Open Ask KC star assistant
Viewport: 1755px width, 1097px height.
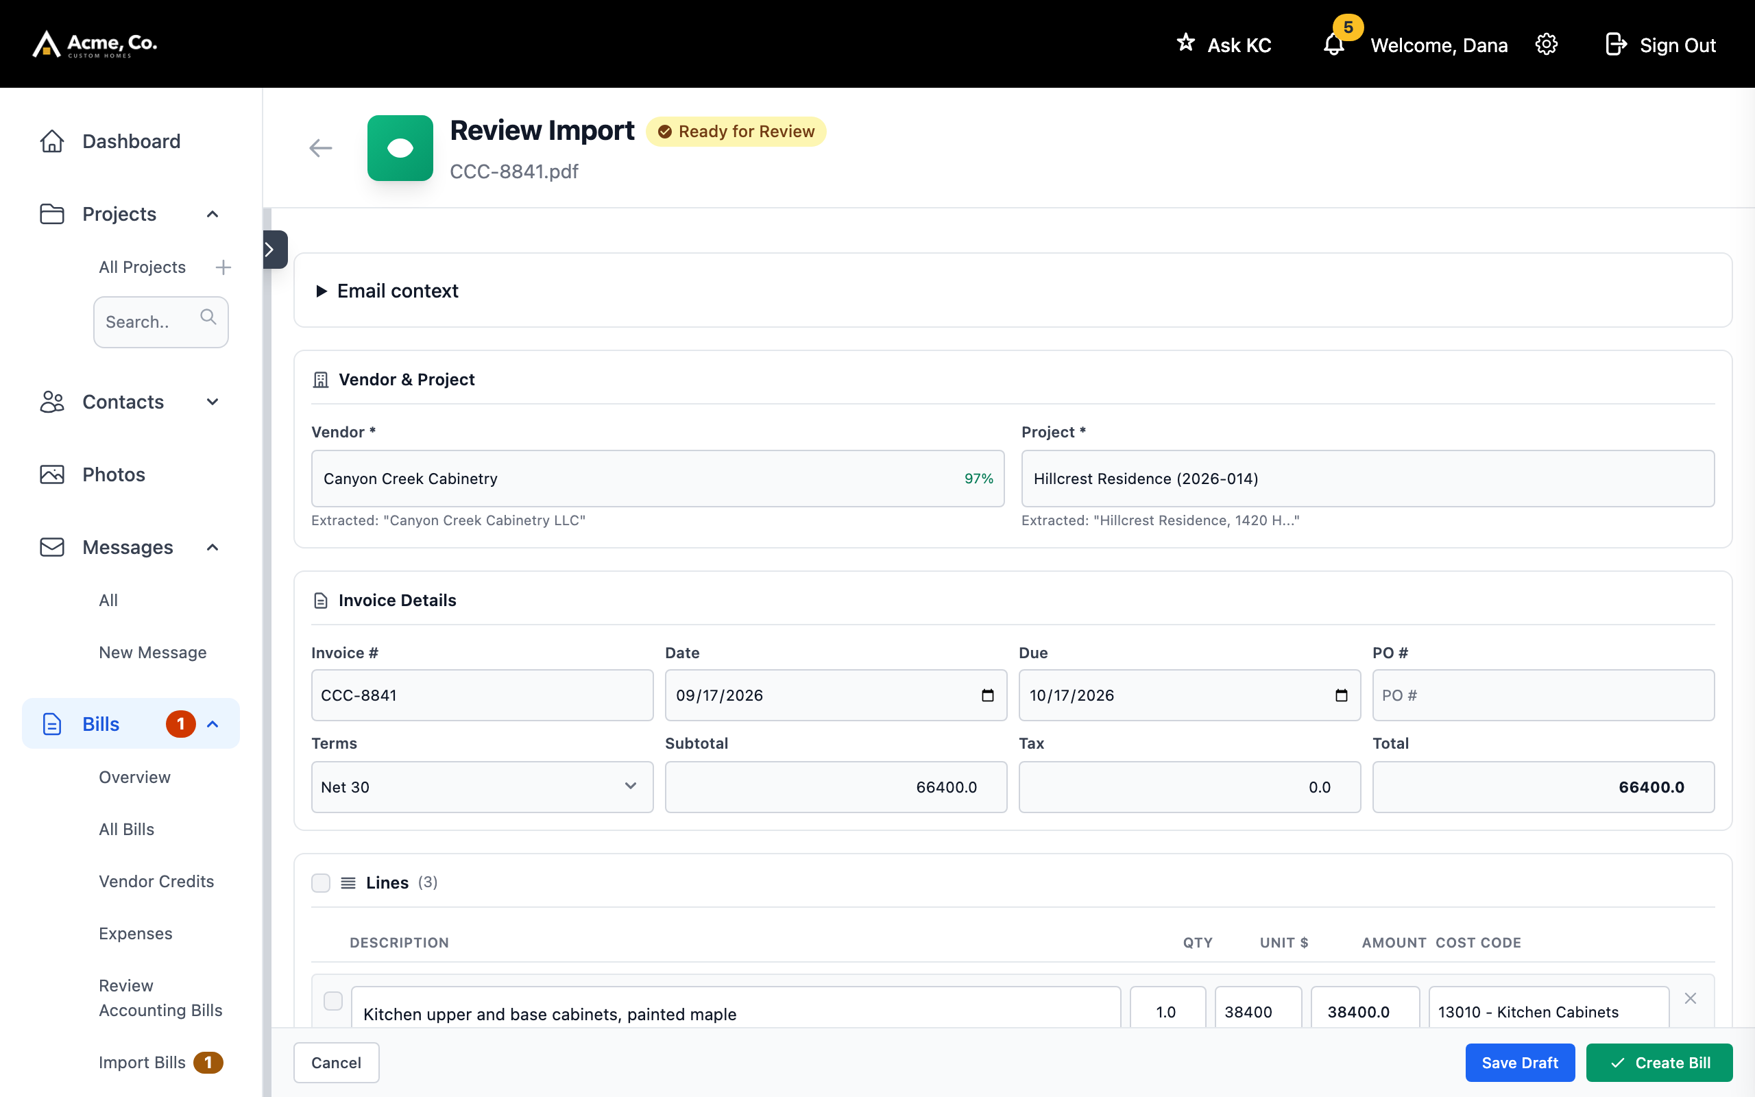(x=1224, y=45)
